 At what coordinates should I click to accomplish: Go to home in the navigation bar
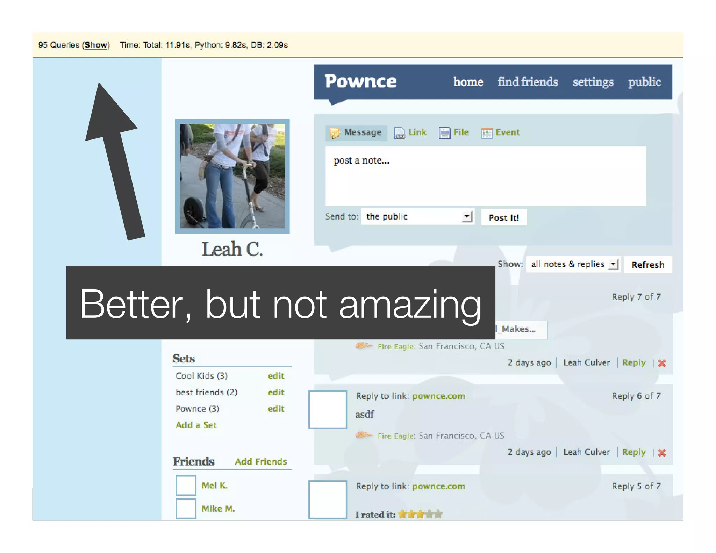point(468,82)
